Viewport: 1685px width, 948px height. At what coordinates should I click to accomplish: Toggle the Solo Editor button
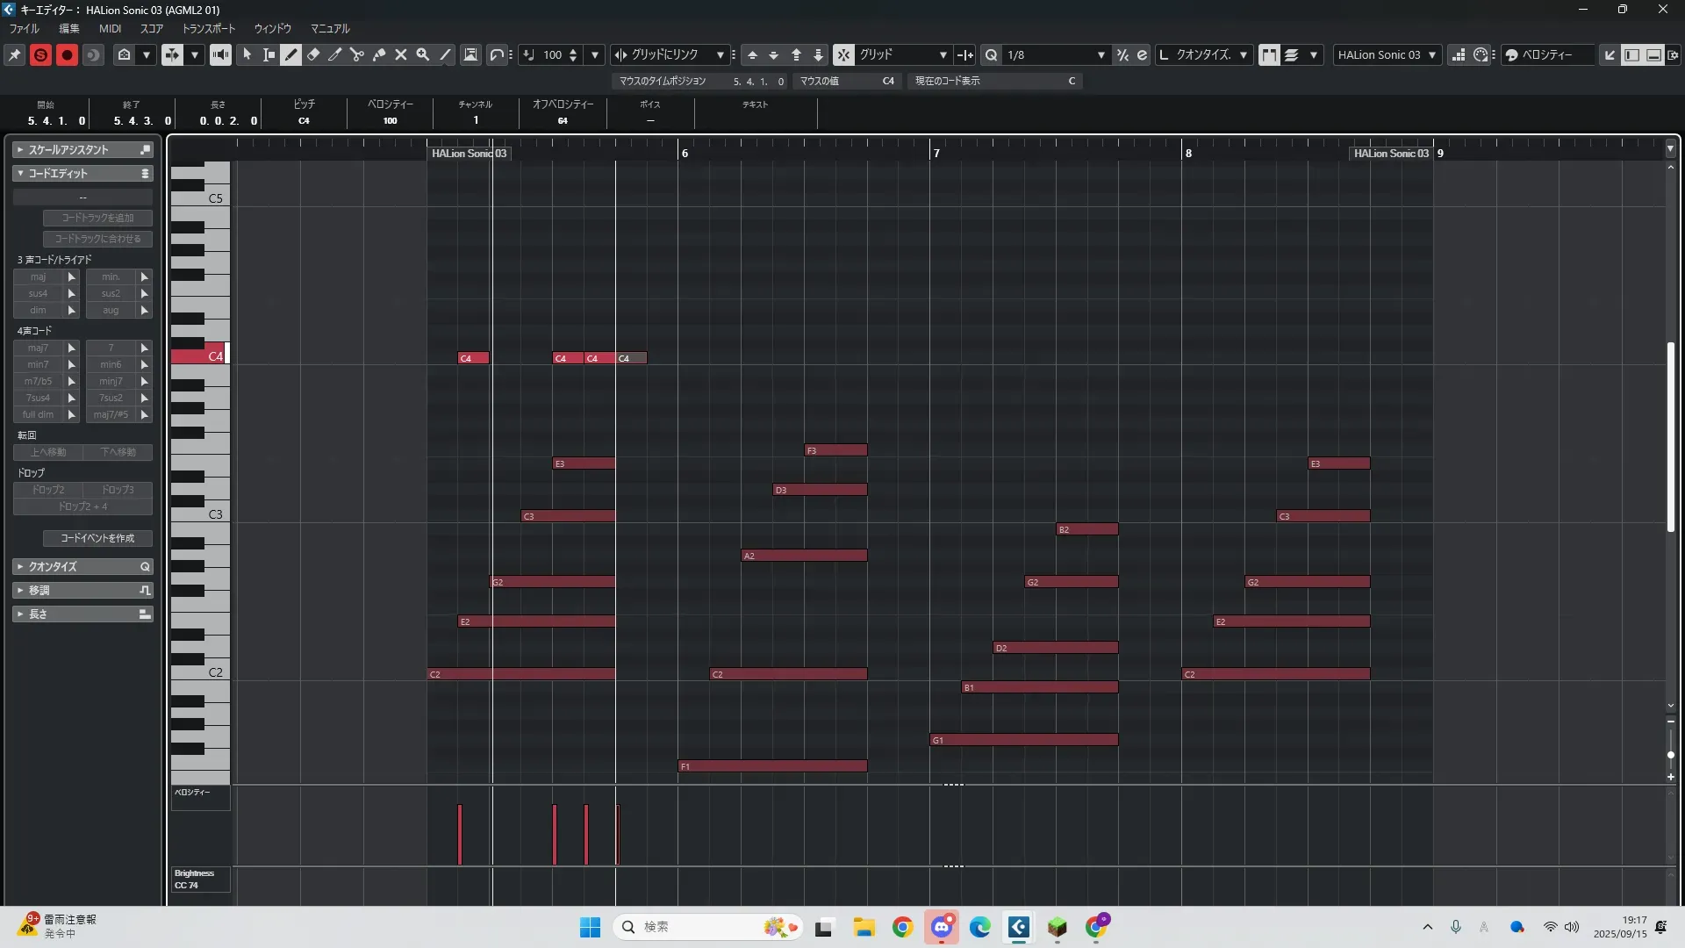coord(40,54)
